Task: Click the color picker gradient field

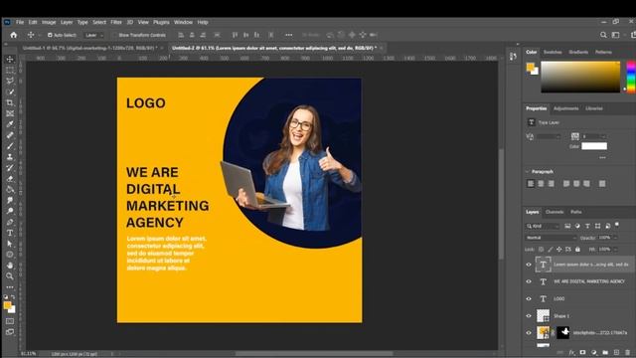Action: [580, 78]
